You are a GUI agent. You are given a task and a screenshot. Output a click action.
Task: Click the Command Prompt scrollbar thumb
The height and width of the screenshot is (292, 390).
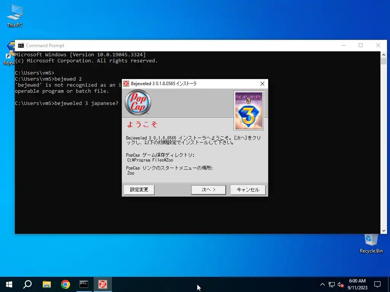click(x=384, y=61)
